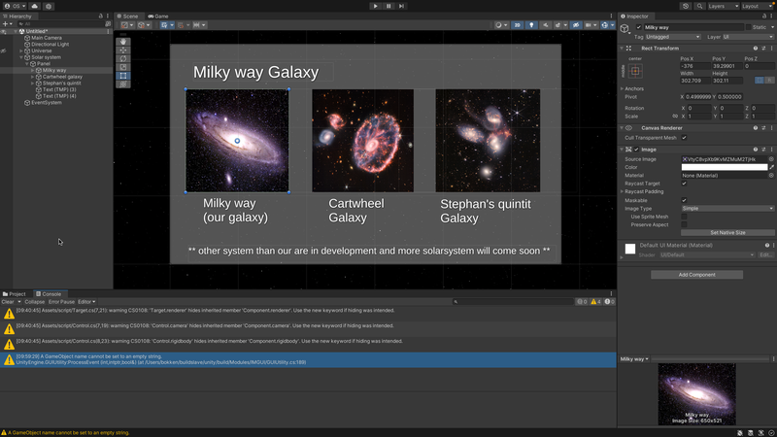Toggle scene lighting bulb icon
This screenshot has width=777, height=437.
(531, 25)
